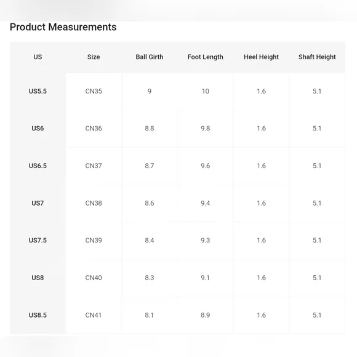Click the US7 row label

[x=38, y=203]
